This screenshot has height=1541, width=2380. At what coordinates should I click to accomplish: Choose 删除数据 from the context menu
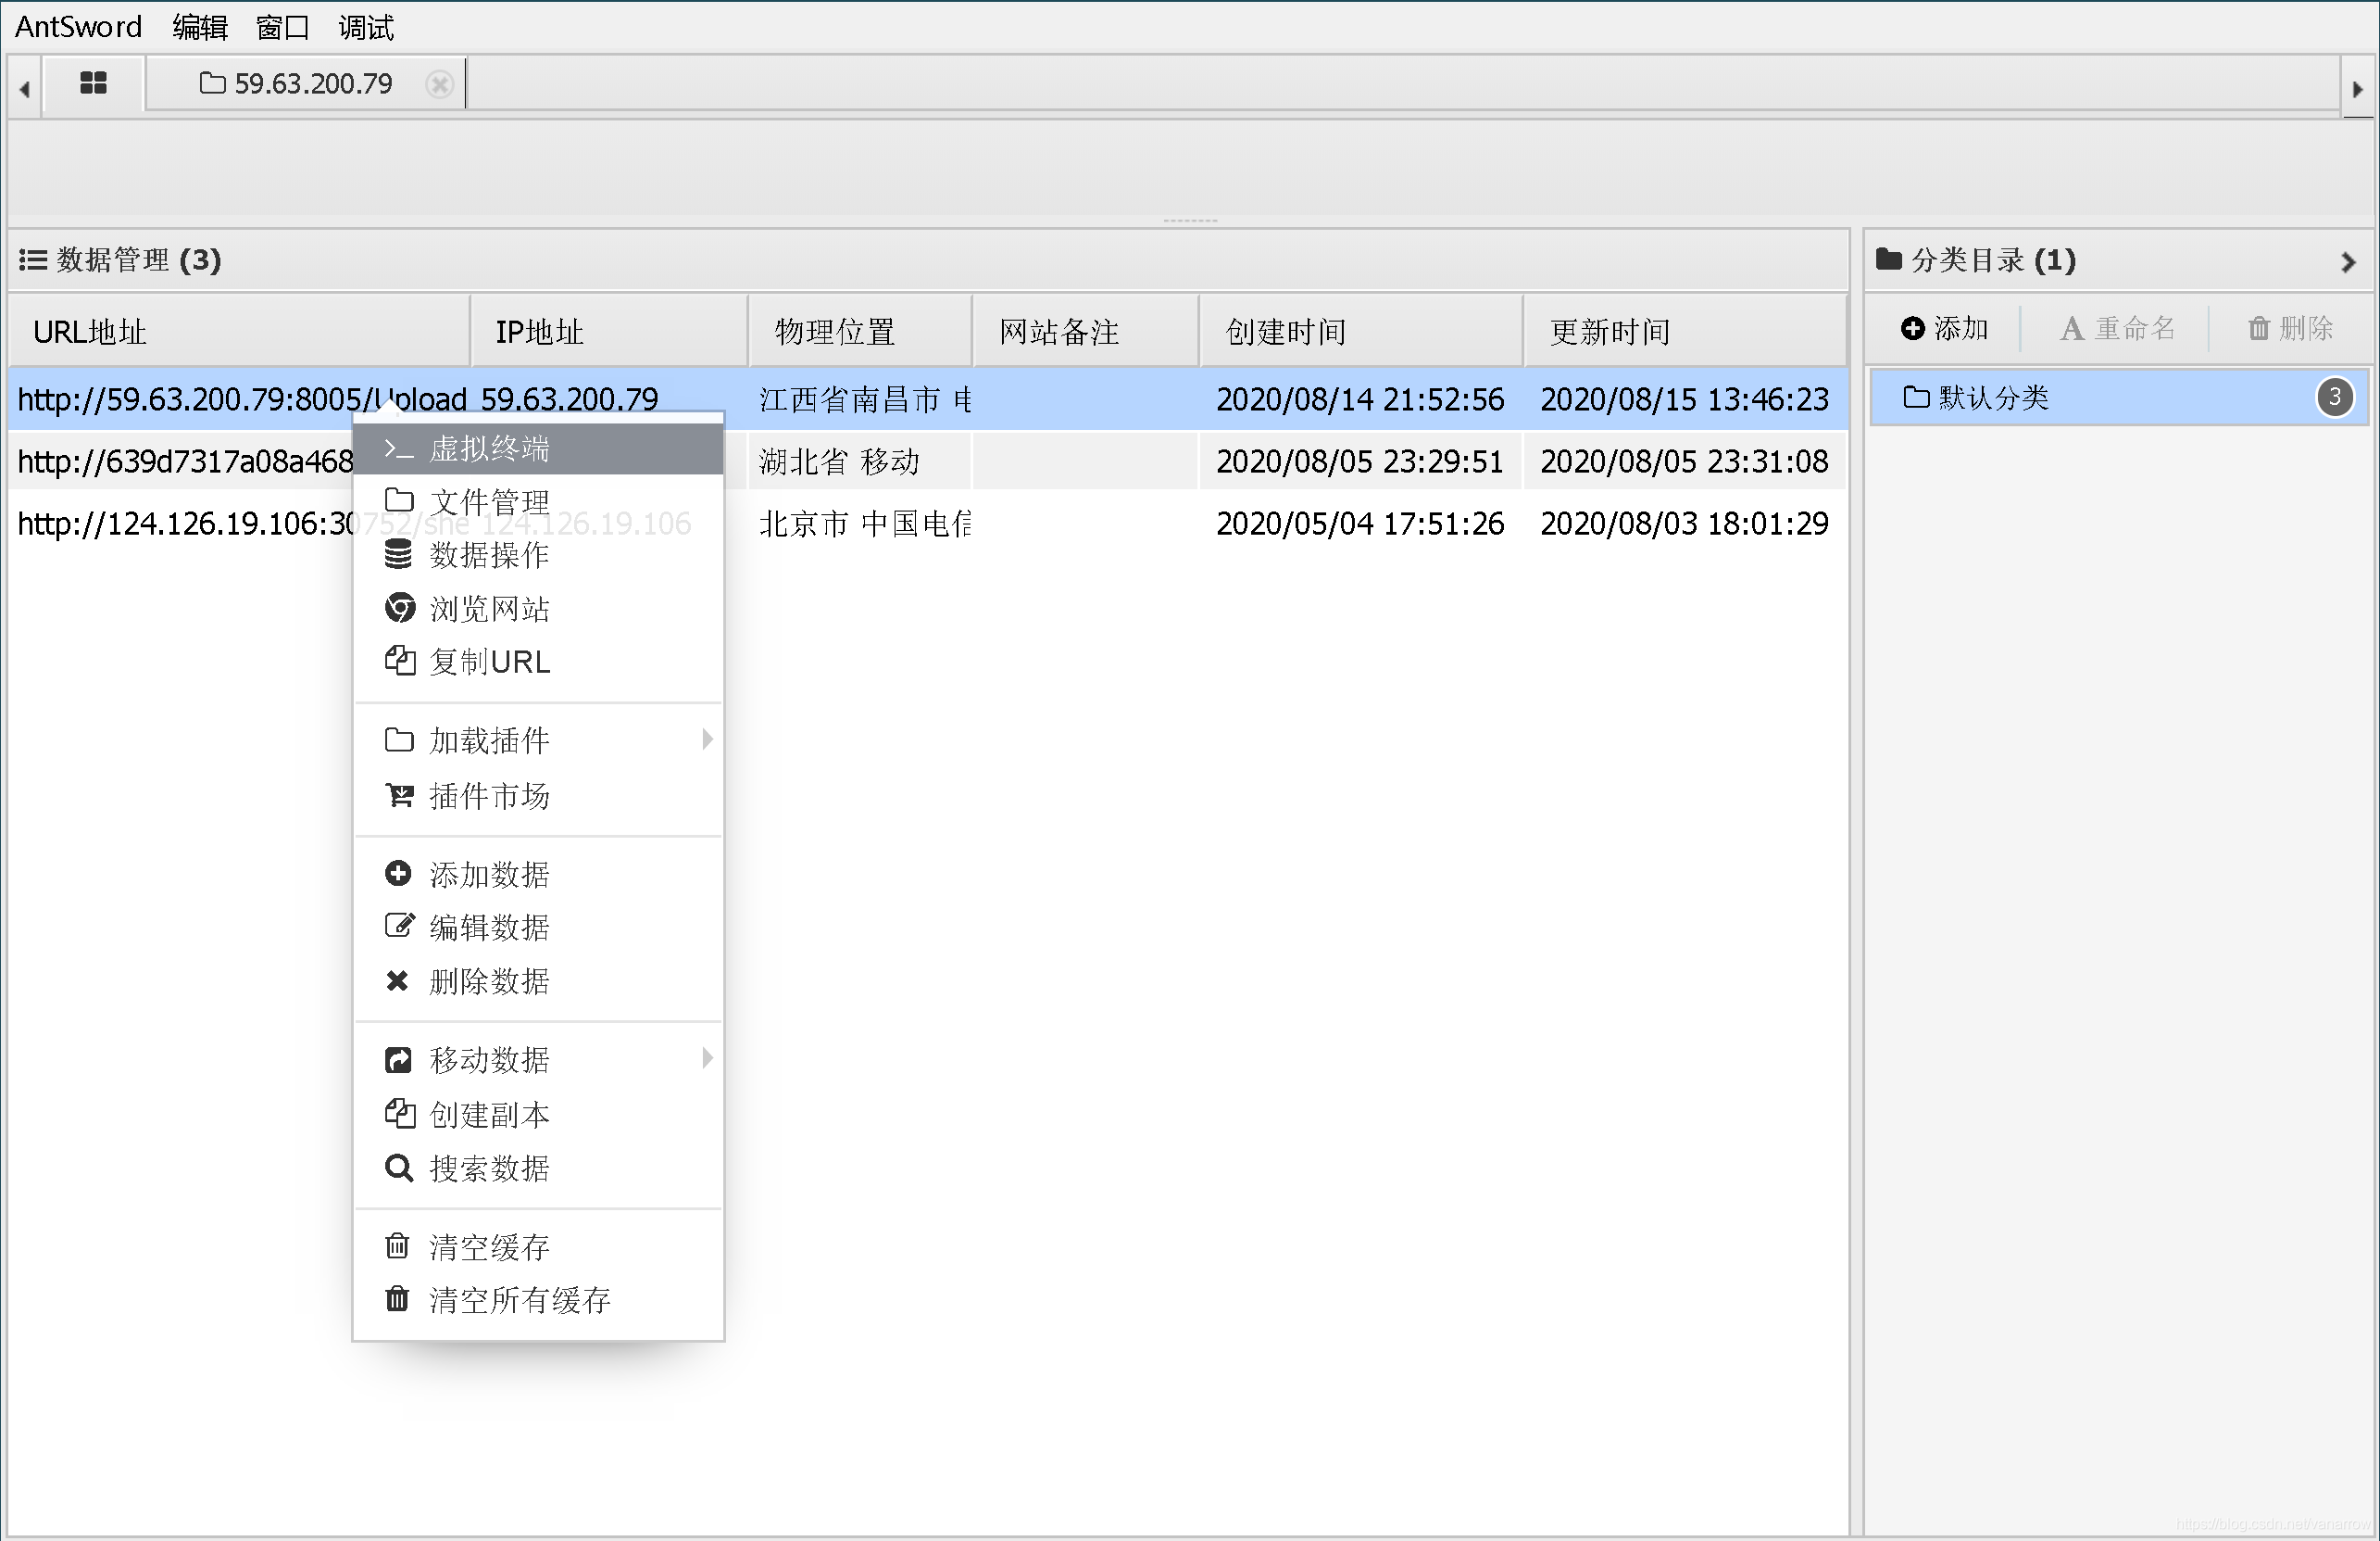coord(538,980)
